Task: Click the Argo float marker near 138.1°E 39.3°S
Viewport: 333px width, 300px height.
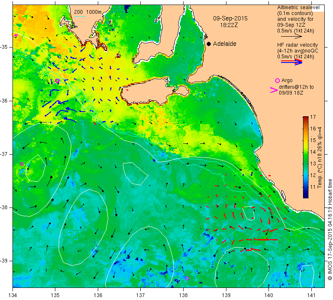Action: coord(187,278)
